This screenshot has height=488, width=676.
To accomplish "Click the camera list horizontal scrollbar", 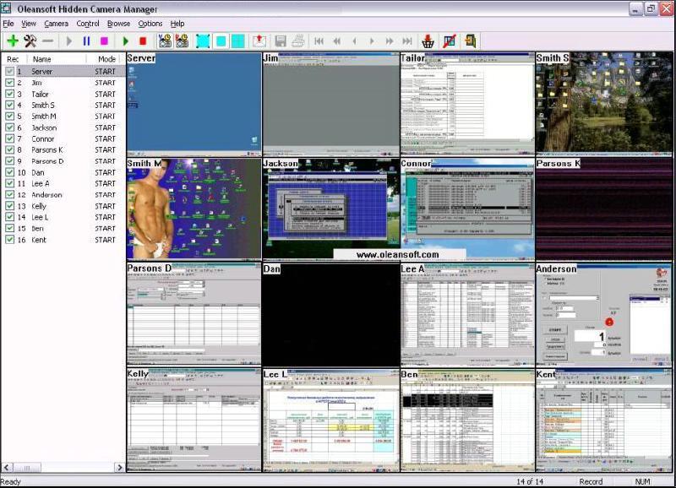I will point(63,467).
